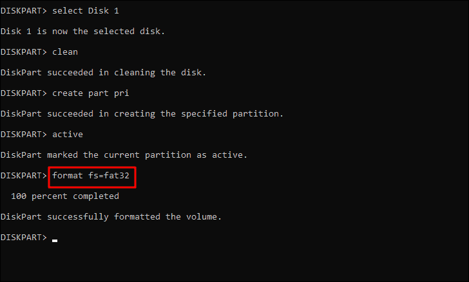Viewport: 469px width, 282px height.
Task: Click the 'active' command text
Action: pos(68,135)
